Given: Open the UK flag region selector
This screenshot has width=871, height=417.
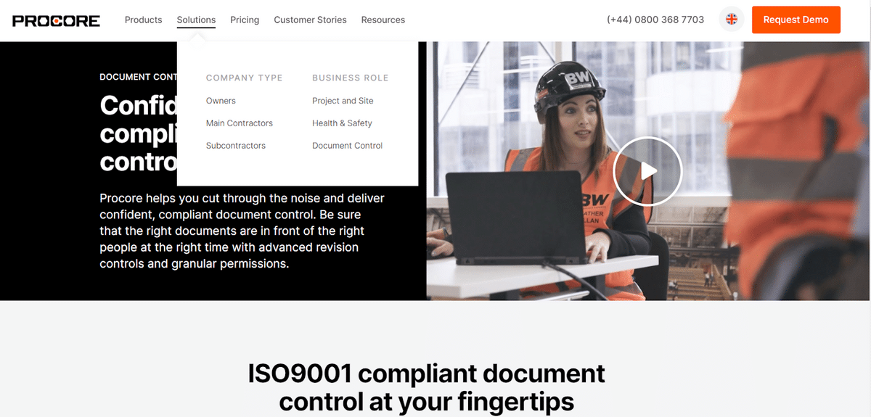Looking at the screenshot, I should click(x=732, y=20).
